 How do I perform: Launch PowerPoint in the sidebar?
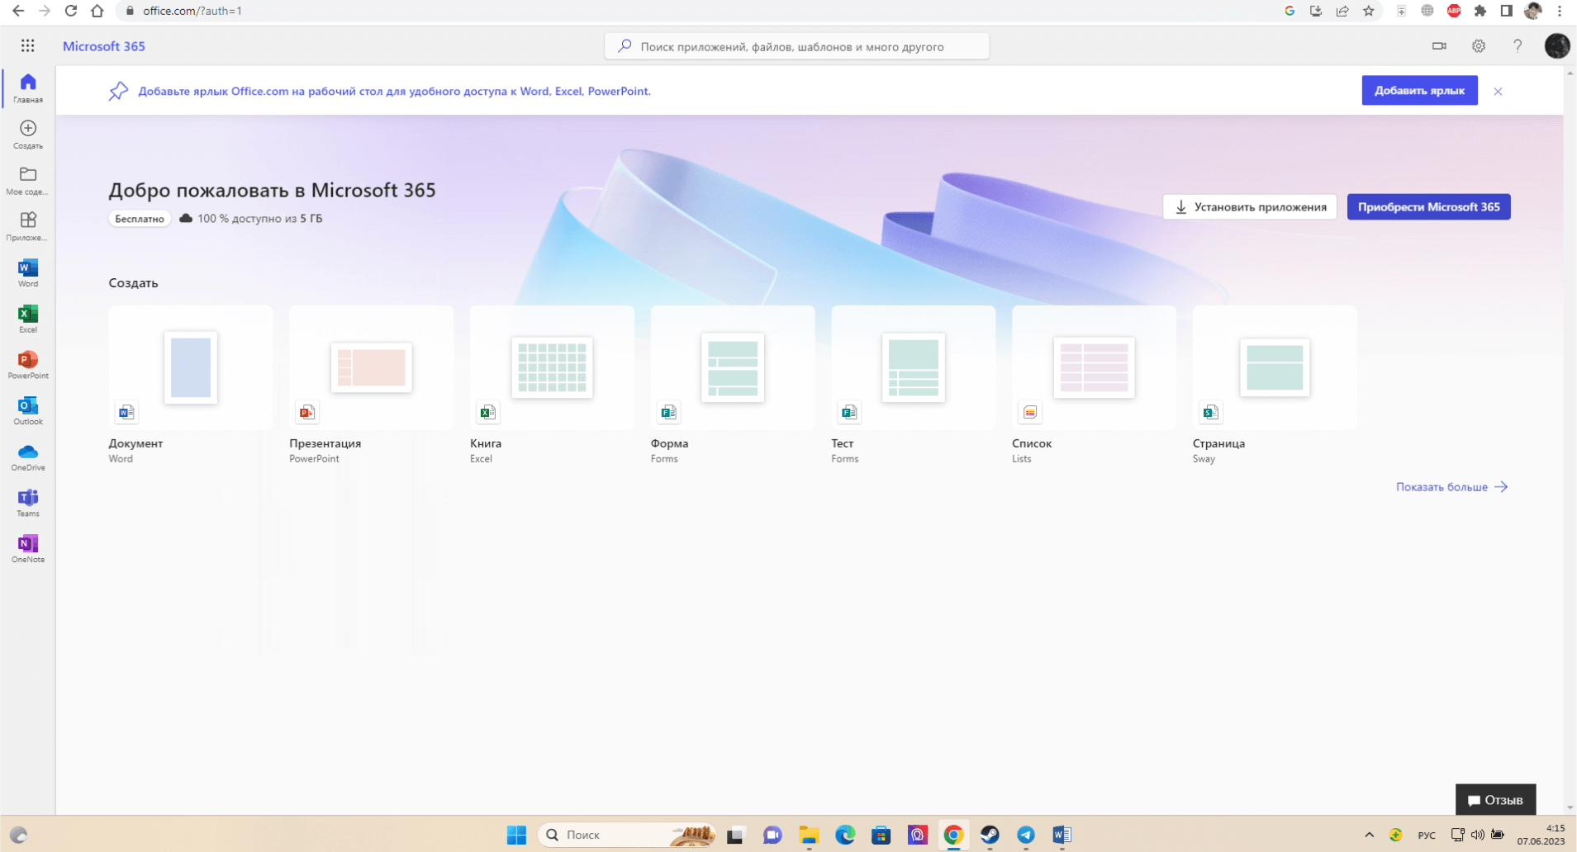tap(28, 364)
